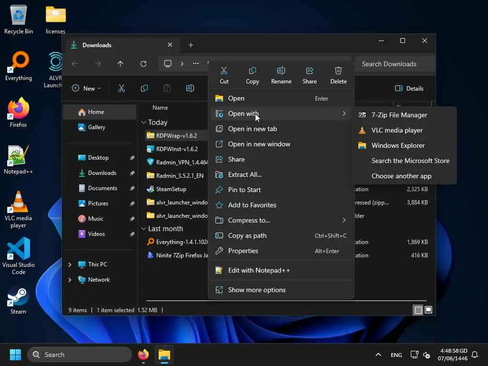Open Properties from context menu

click(x=281, y=251)
